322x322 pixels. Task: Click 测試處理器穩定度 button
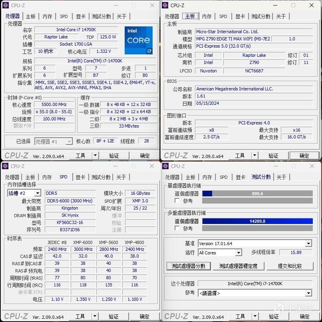pyautogui.click(x=239, y=266)
